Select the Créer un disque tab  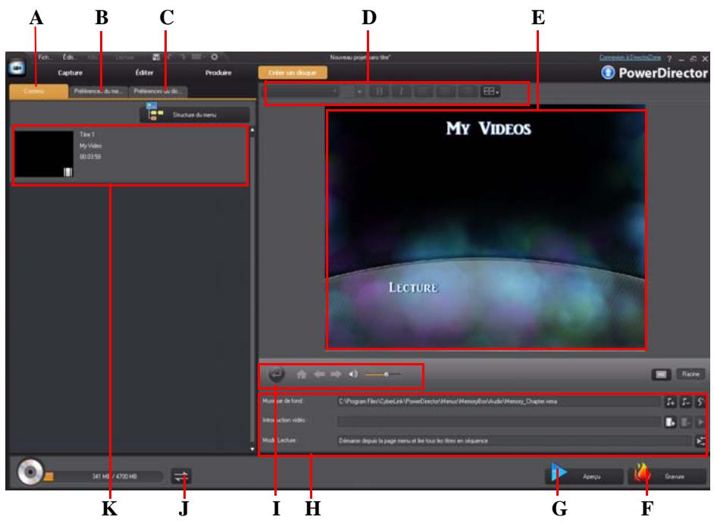tap(293, 73)
